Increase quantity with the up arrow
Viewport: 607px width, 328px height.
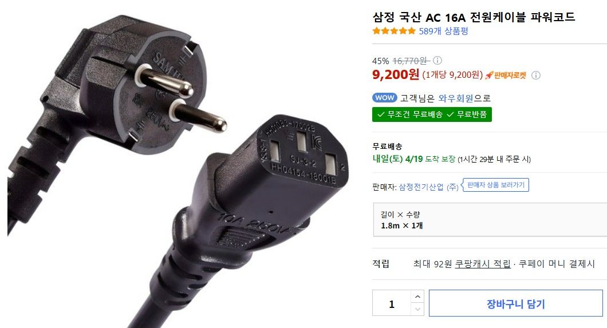(417, 297)
